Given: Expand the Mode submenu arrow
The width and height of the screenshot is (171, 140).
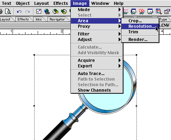Looking at the screenshot, I should (x=120, y=9).
